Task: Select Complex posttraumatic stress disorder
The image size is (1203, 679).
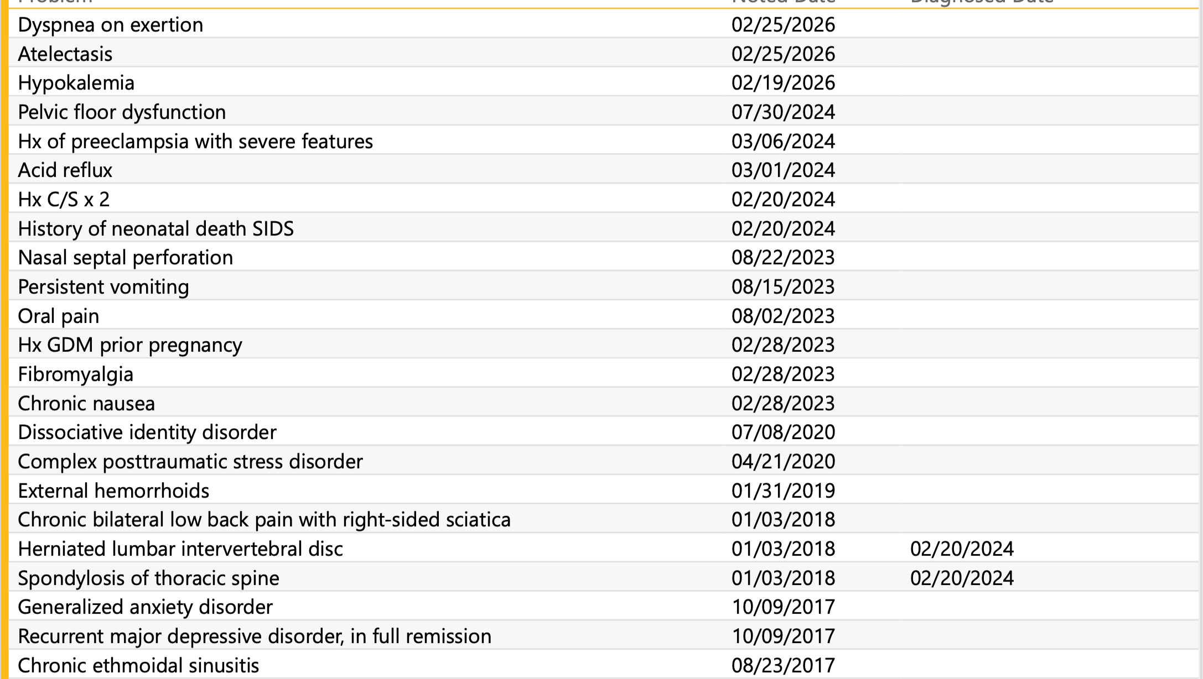Action: tap(190, 462)
